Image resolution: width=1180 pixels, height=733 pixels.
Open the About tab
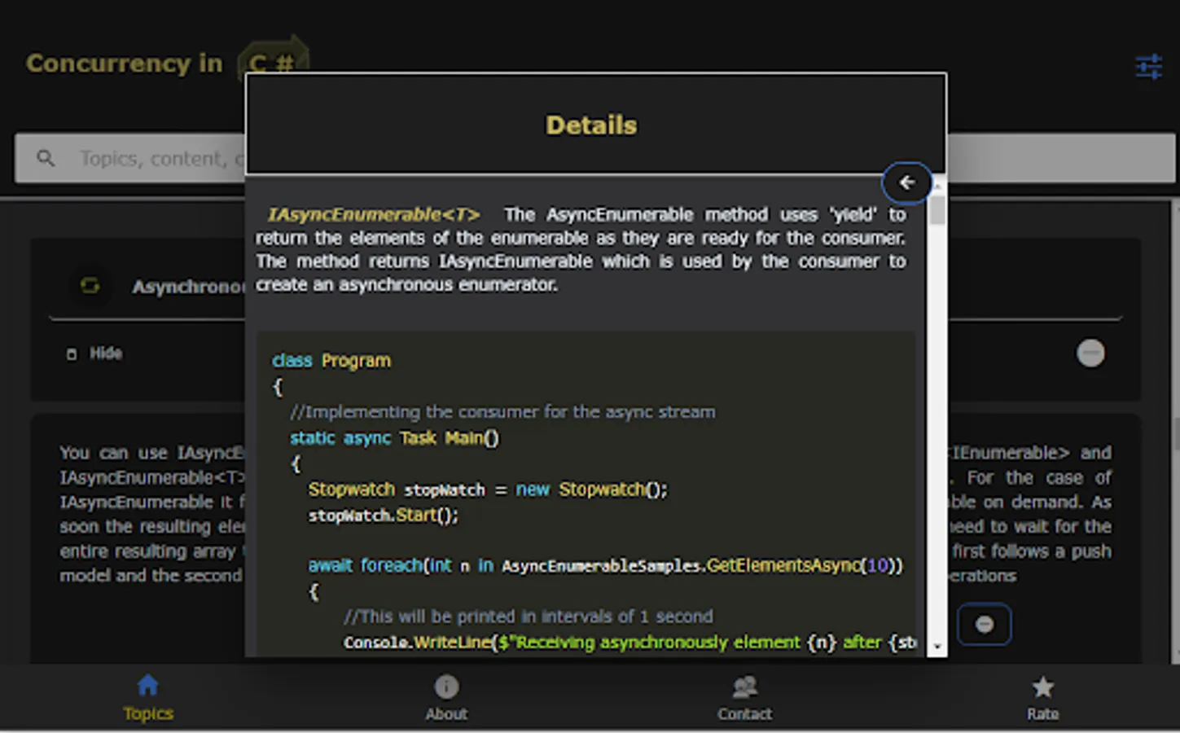pyautogui.click(x=446, y=698)
